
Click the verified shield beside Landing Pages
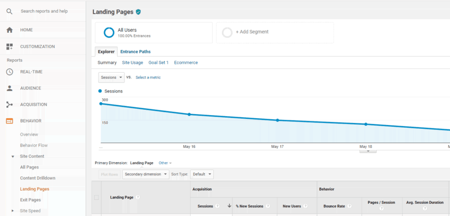(x=138, y=12)
